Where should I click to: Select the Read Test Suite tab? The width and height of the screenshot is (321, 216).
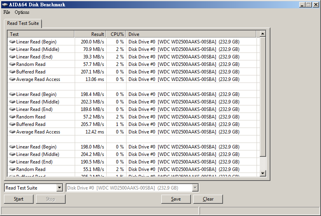(x=23, y=23)
